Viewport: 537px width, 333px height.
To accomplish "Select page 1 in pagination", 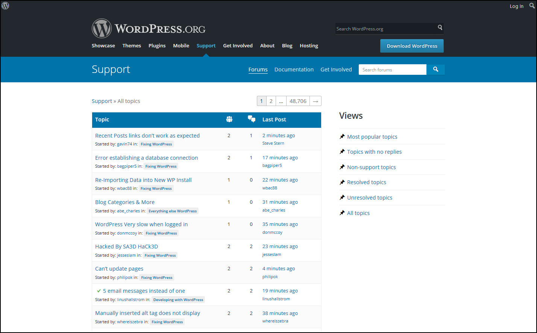I will pos(262,101).
